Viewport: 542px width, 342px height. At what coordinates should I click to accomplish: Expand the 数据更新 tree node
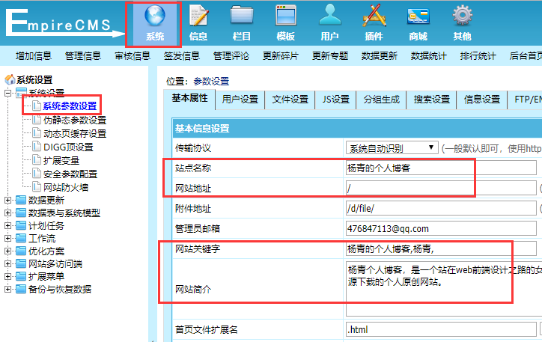click(x=8, y=201)
